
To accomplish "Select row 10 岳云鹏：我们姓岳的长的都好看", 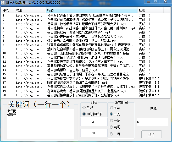I will (x=86, y=53).
